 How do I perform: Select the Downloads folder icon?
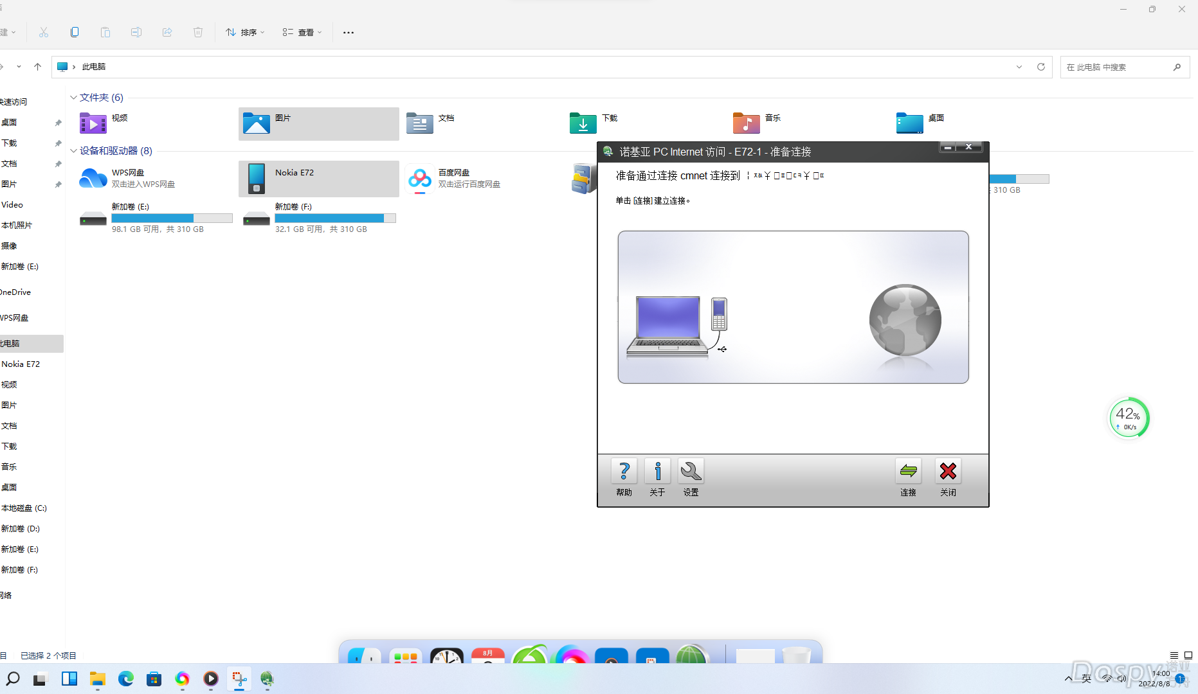click(x=583, y=123)
